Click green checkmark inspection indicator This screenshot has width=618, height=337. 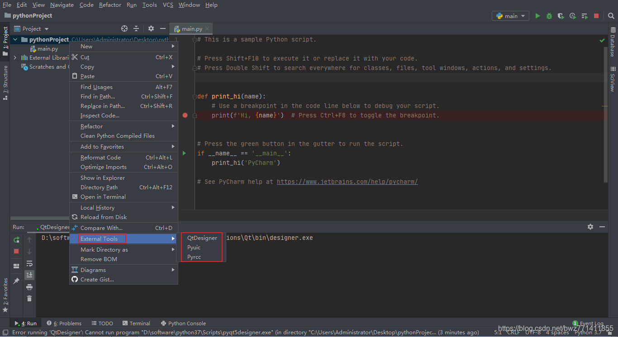coord(602,40)
